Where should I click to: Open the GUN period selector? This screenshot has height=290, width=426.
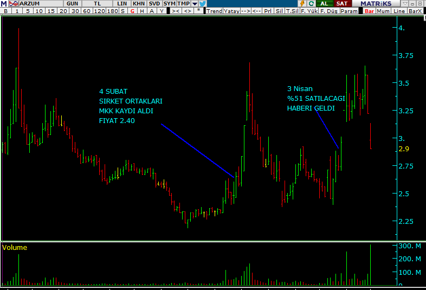tap(72, 3)
